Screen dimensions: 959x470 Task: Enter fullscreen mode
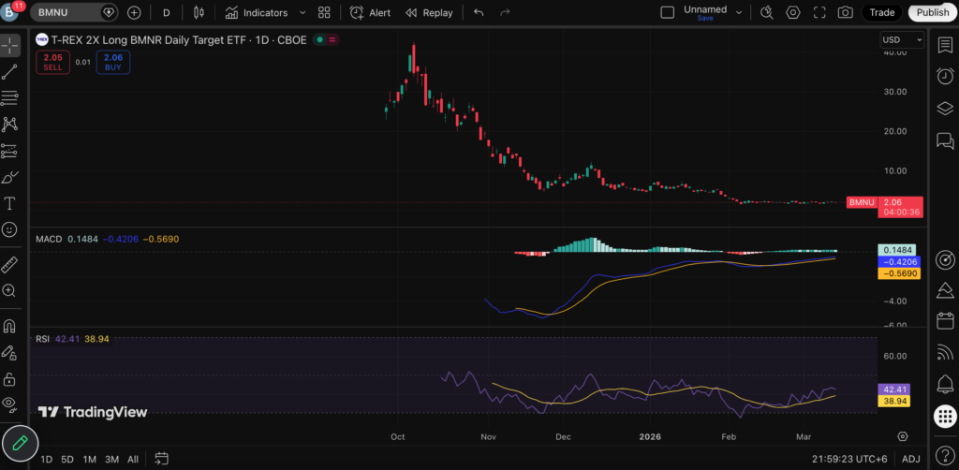(819, 13)
